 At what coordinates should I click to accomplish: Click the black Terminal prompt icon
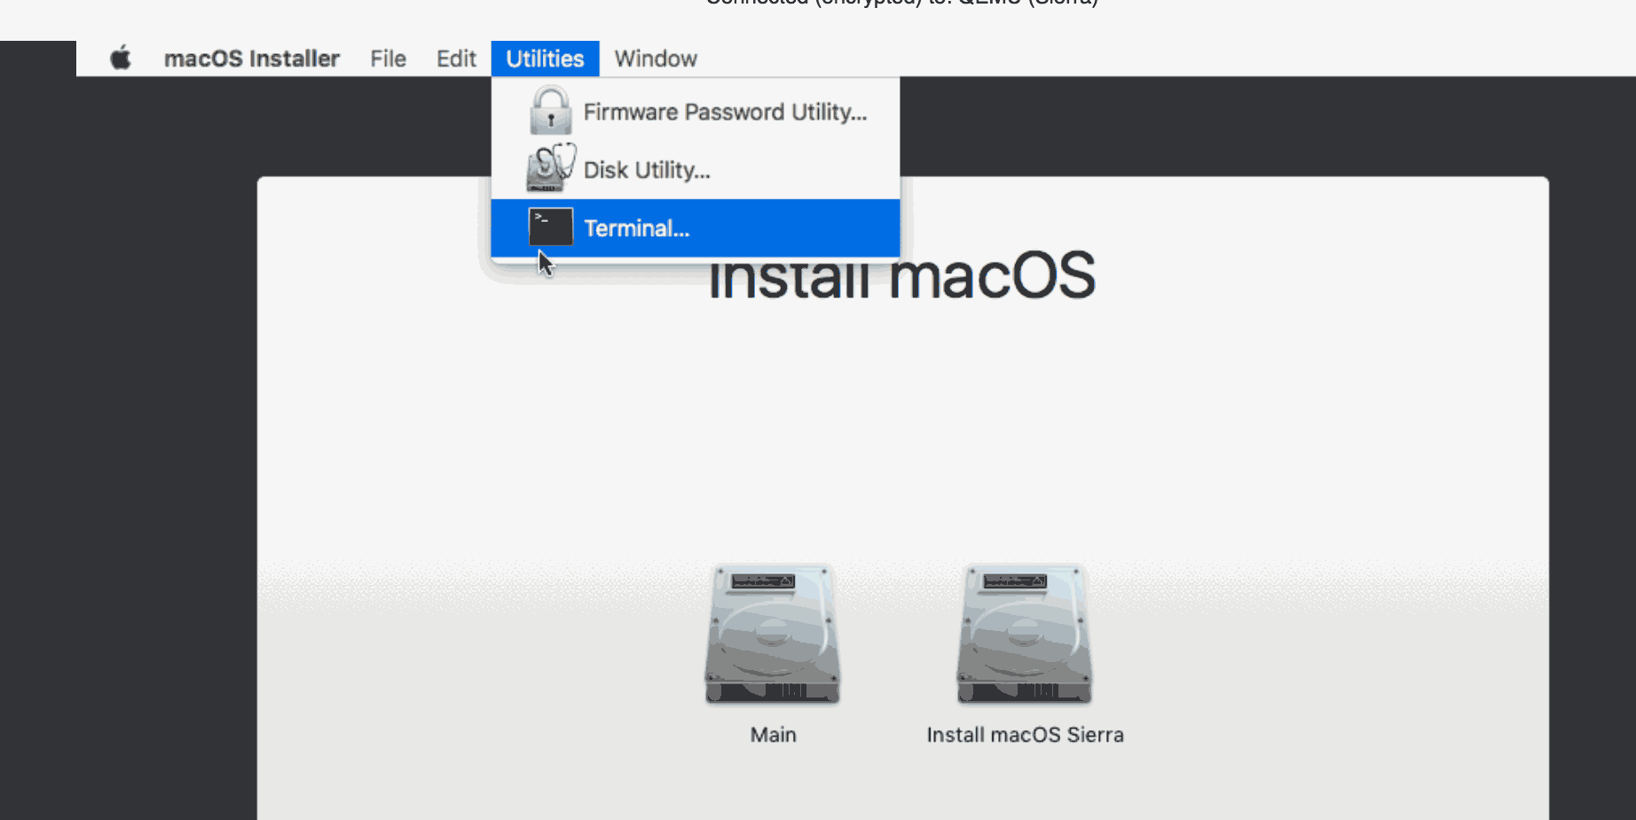click(x=550, y=227)
